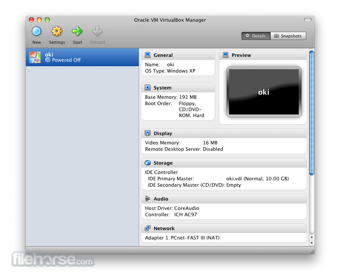Click 'Adapter 1: PCnet-FAST III (NAT)' text
The height and width of the screenshot is (278, 340).
coord(182,238)
